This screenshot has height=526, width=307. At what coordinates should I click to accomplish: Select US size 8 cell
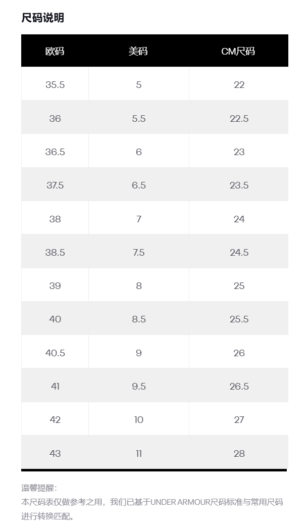tap(138, 285)
